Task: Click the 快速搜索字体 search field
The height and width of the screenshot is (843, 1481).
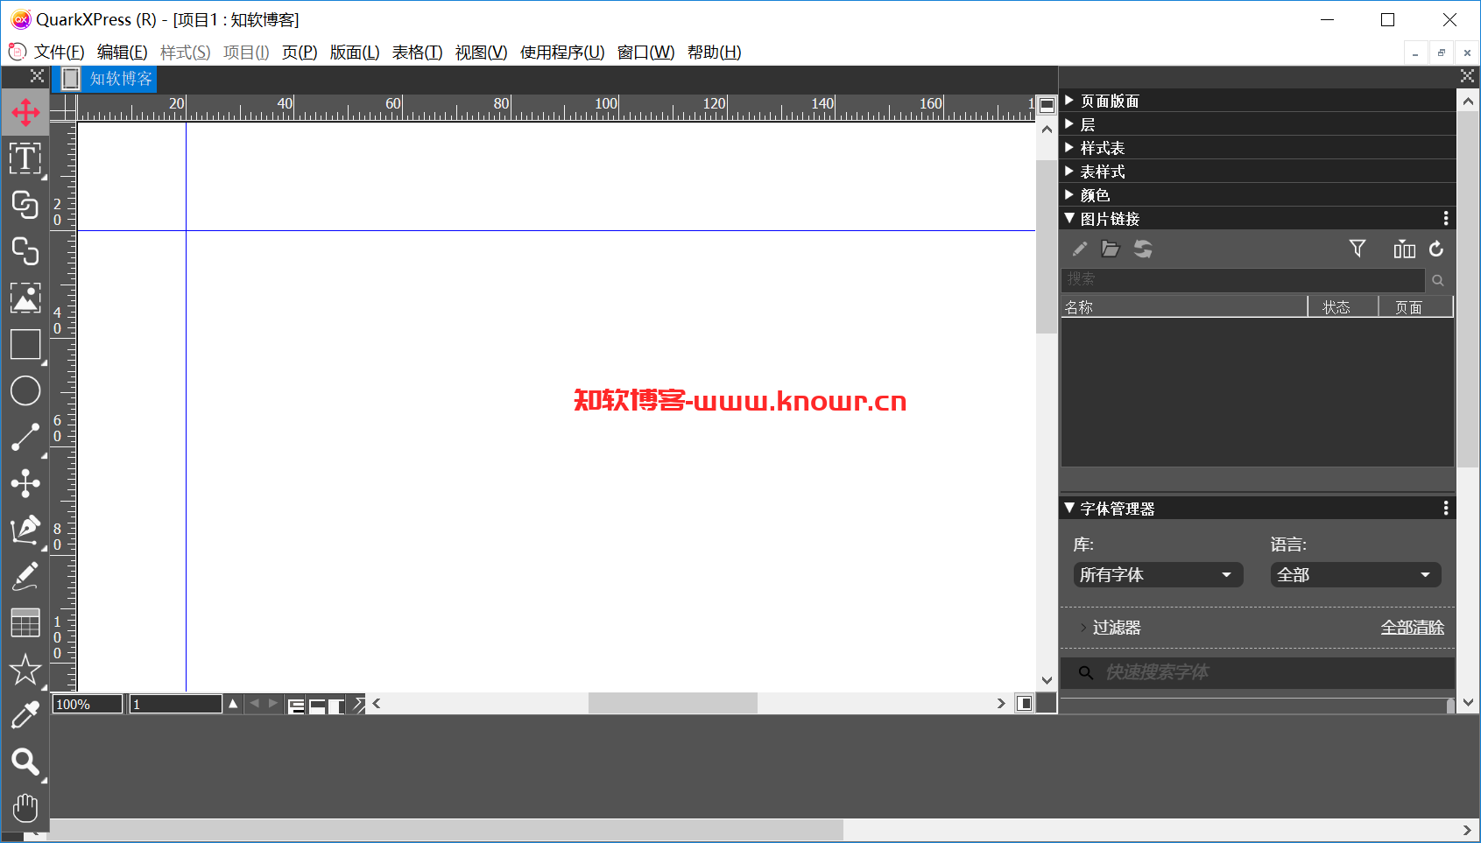Action: pyautogui.click(x=1258, y=672)
